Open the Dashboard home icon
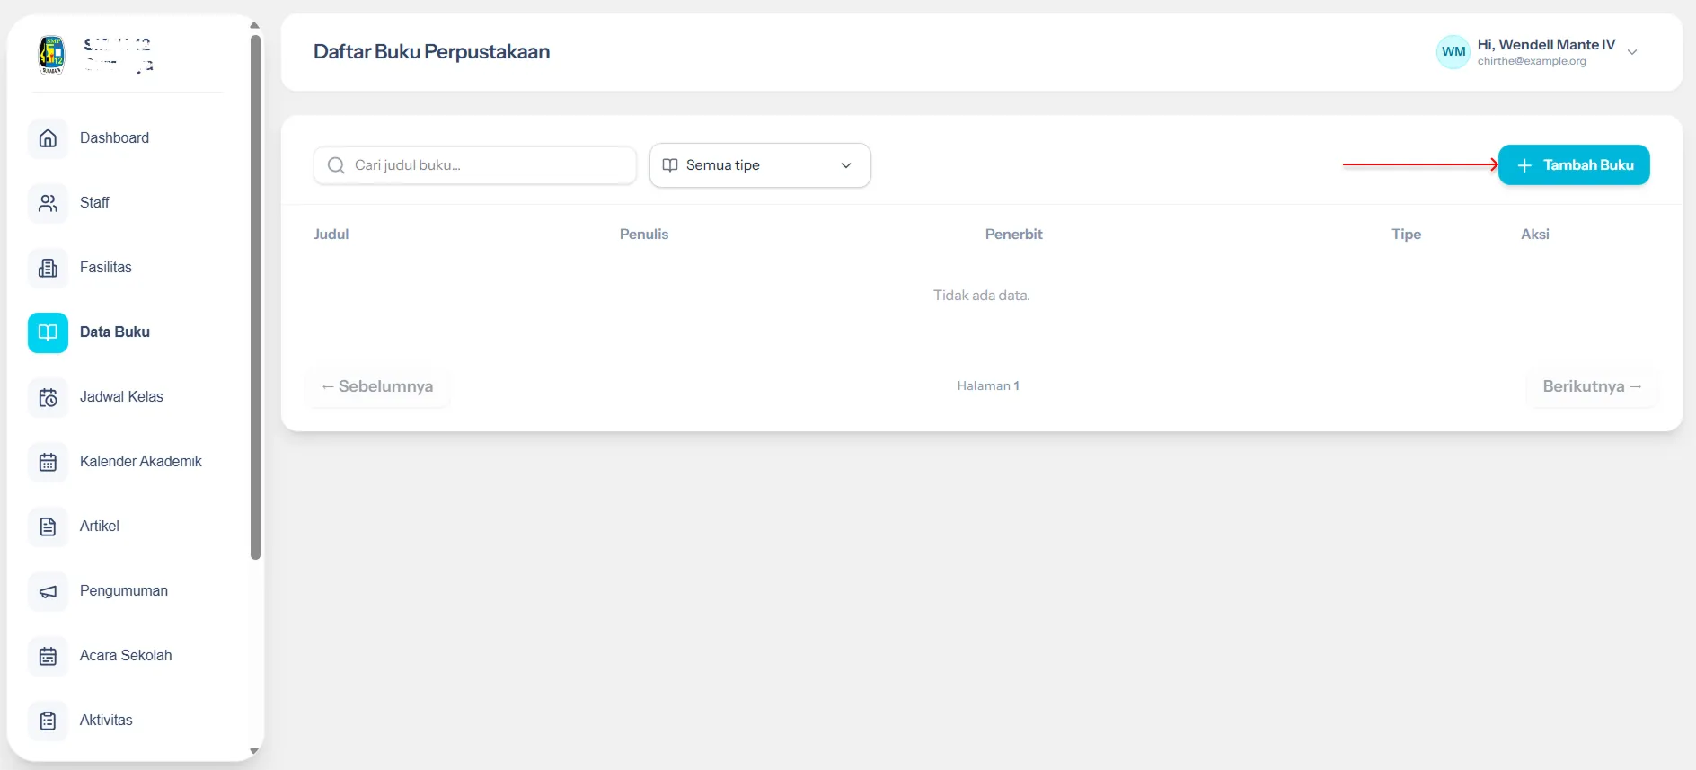The height and width of the screenshot is (770, 1696). click(x=48, y=138)
